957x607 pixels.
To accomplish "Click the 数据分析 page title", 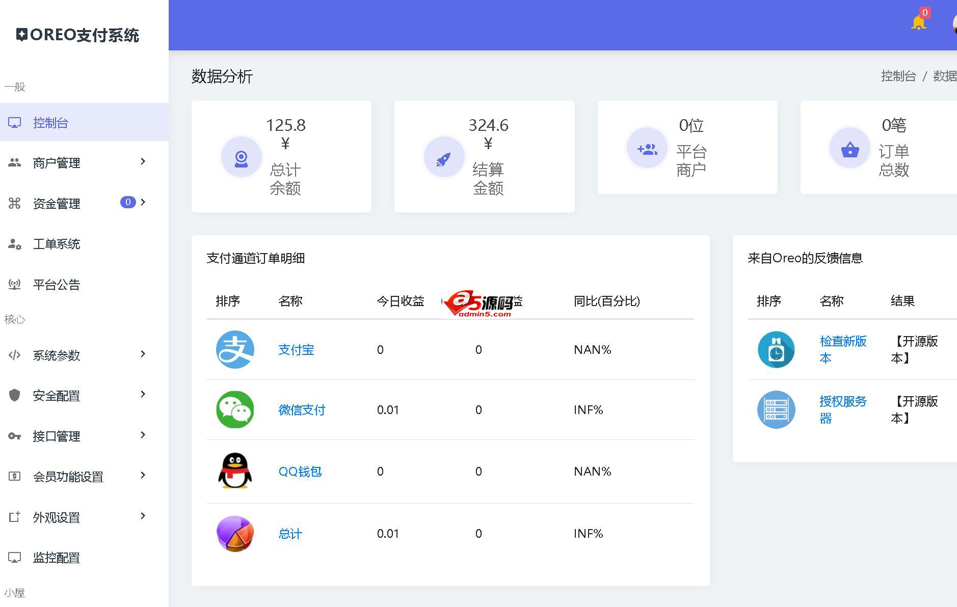I will (222, 76).
